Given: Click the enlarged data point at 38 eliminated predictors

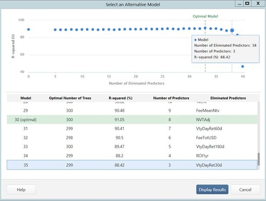Looking at the screenshot, I should point(232,31).
